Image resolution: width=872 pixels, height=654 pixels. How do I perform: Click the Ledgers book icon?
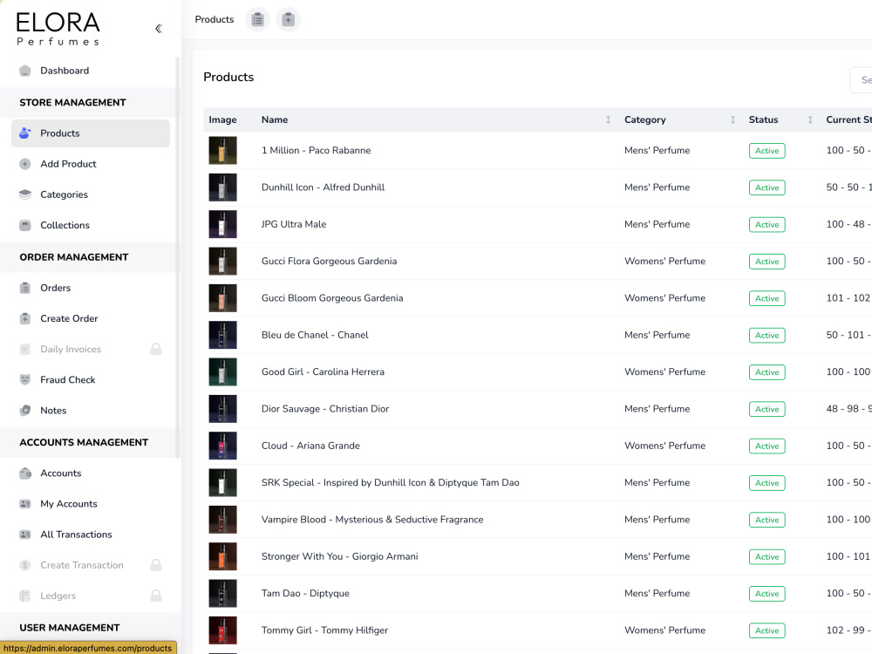tap(25, 596)
